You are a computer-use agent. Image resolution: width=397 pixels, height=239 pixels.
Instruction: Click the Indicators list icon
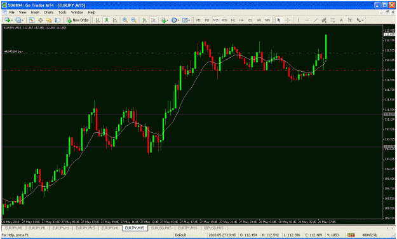coord(163,20)
